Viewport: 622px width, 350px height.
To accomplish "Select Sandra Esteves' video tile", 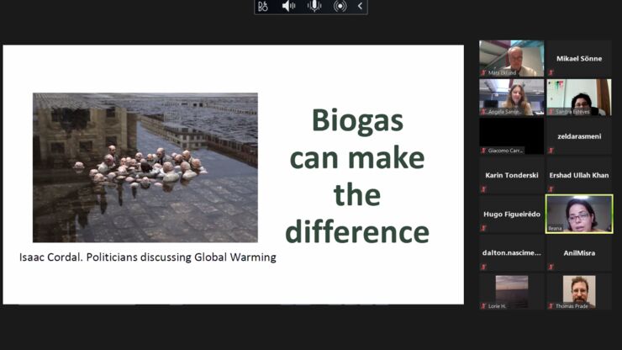I will tap(579, 98).
